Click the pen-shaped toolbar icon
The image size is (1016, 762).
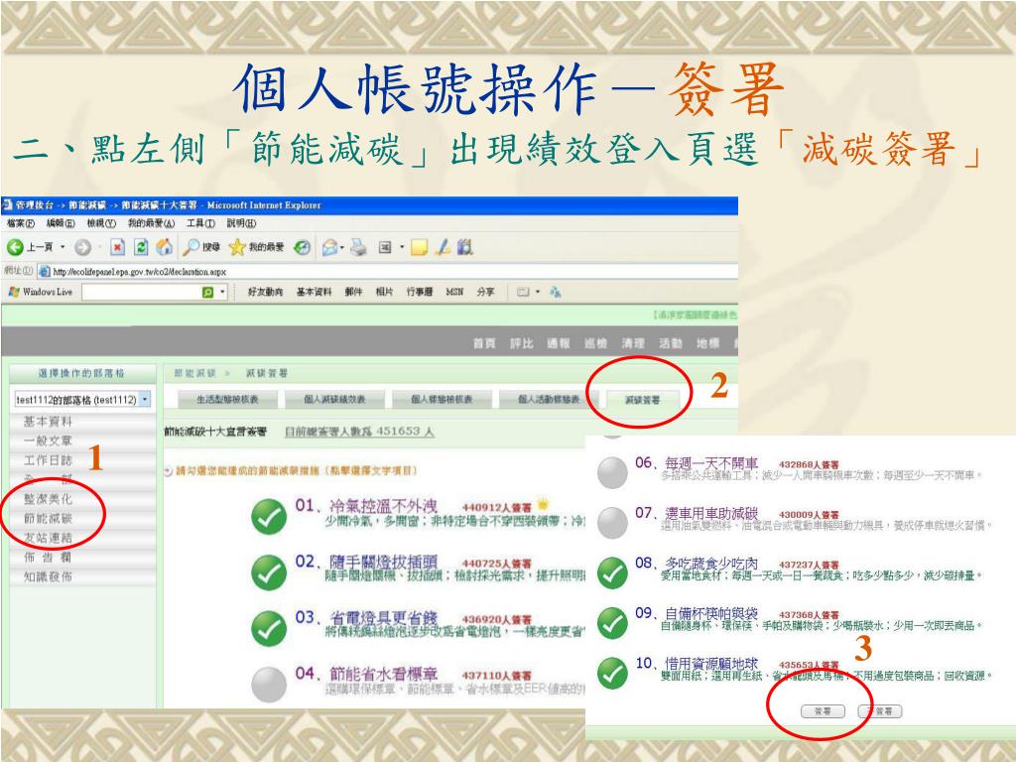tap(444, 247)
